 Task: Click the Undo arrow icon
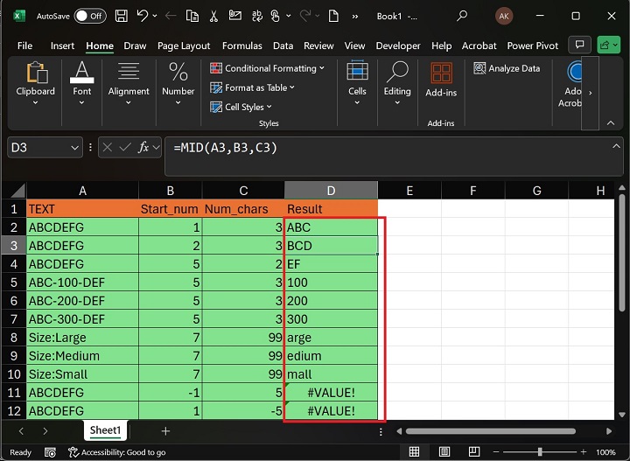(143, 16)
